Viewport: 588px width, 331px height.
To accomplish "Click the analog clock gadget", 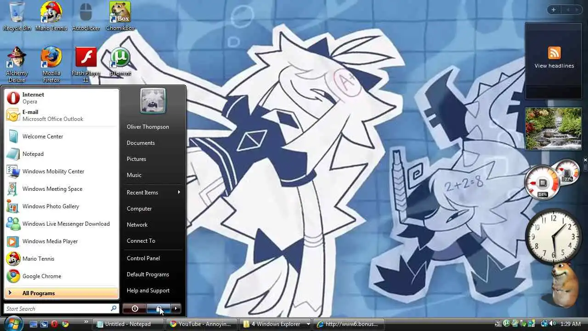I will [553, 237].
